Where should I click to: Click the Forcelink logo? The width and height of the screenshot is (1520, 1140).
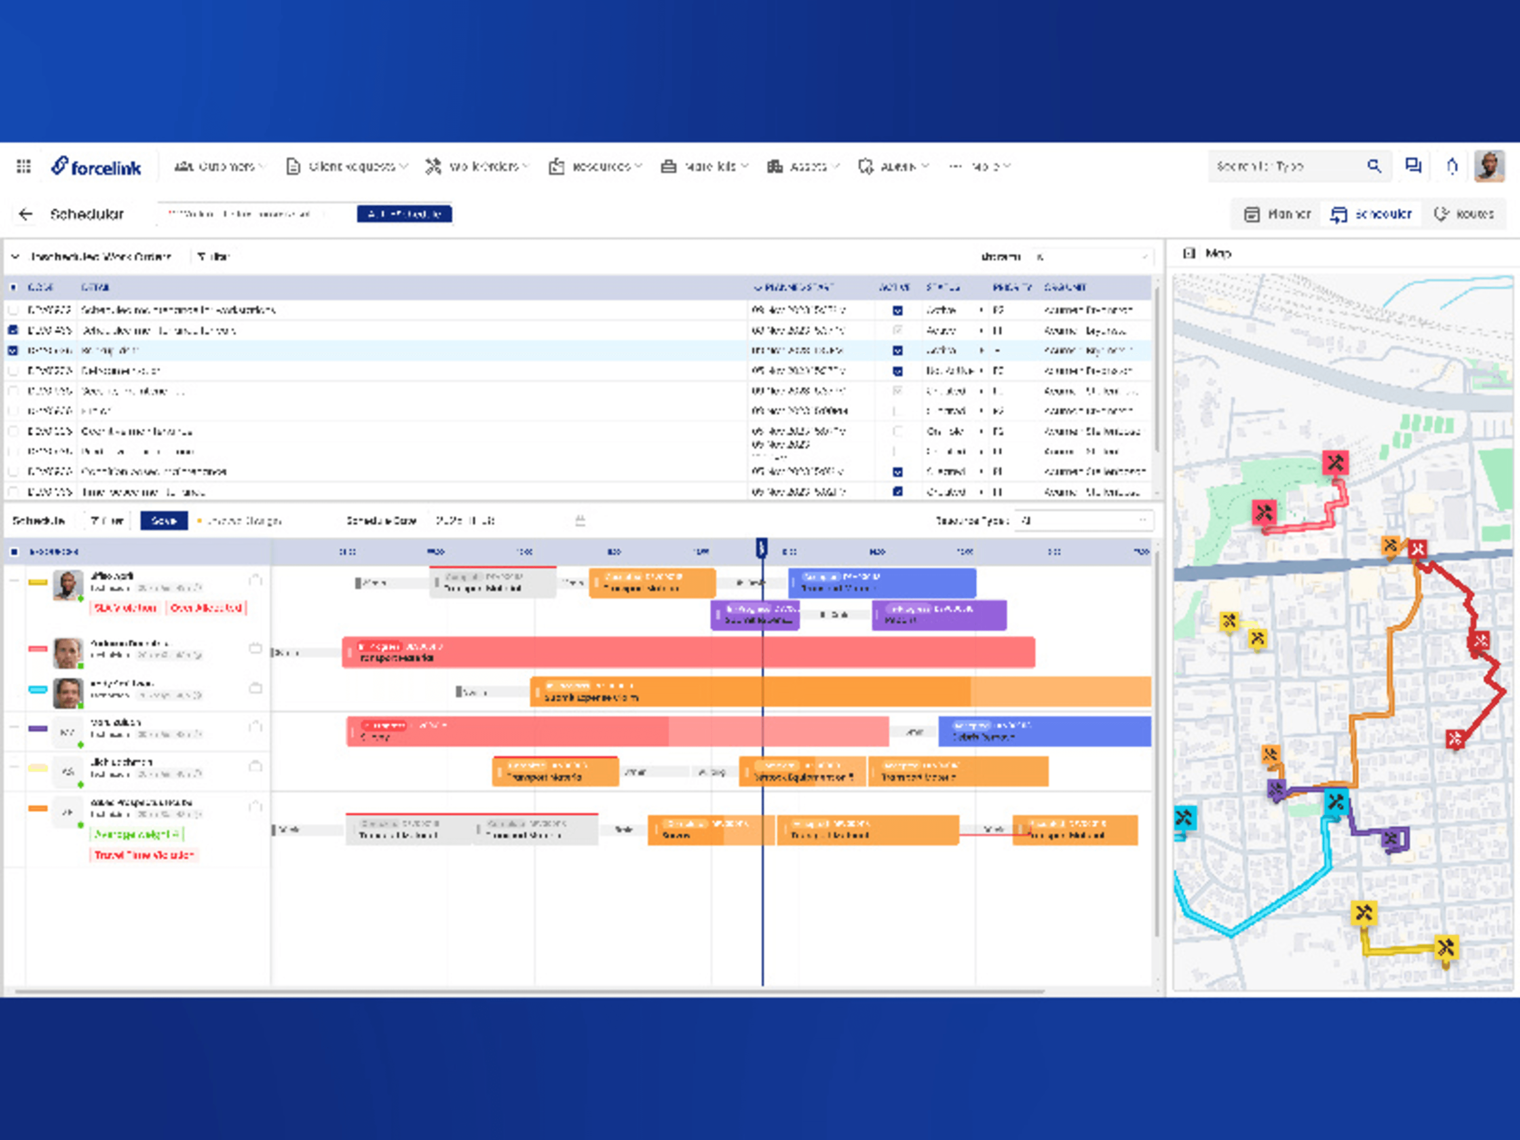(x=96, y=166)
